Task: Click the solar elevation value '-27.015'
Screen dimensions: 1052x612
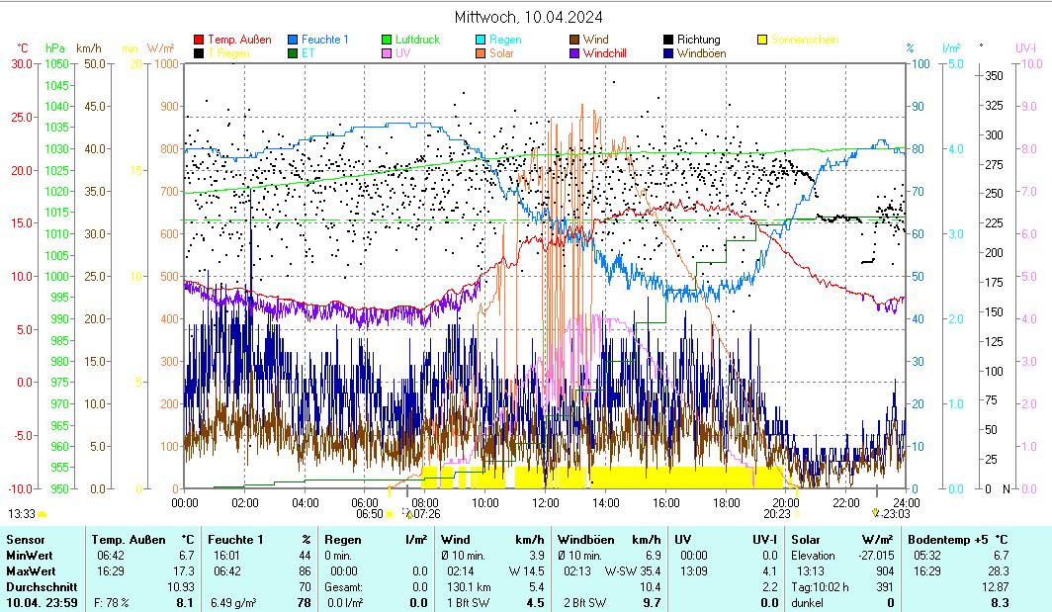Action: pyautogui.click(x=877, y=556)
